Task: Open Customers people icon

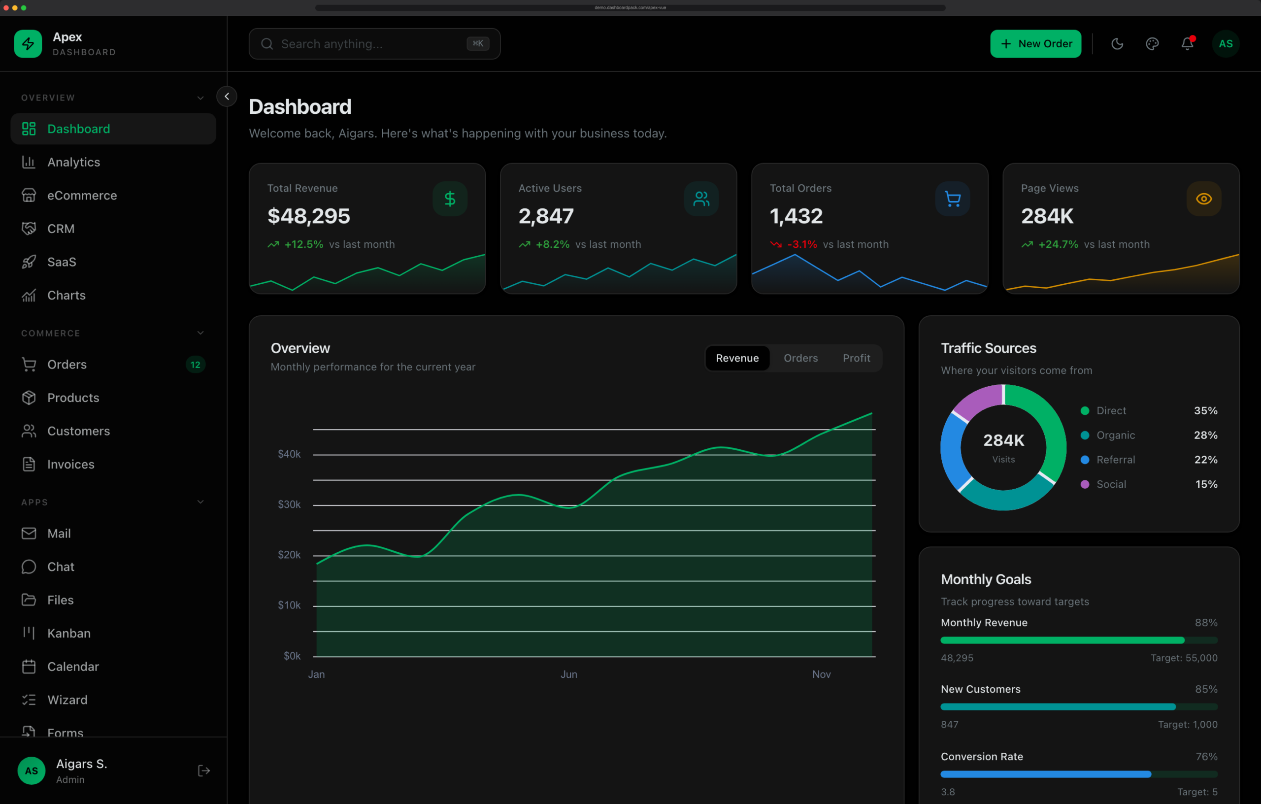Action: coord(29,431)
